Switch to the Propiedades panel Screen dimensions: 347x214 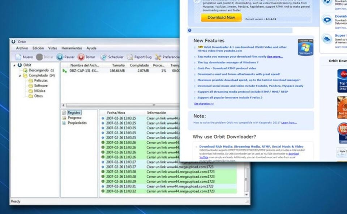(x=77, y=123)
